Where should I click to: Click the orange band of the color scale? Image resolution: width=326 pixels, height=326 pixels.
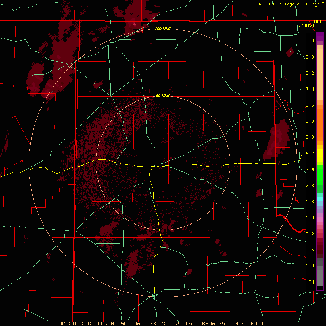[x=320, y=125]
